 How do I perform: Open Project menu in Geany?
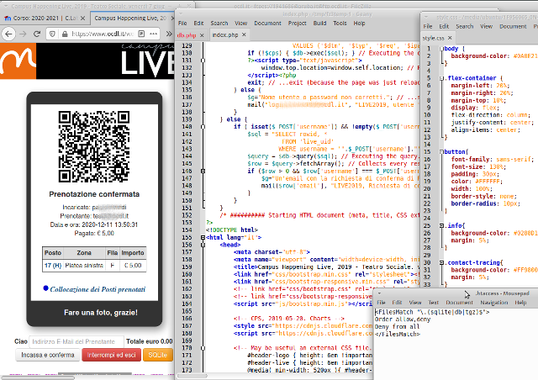point(297,24)
